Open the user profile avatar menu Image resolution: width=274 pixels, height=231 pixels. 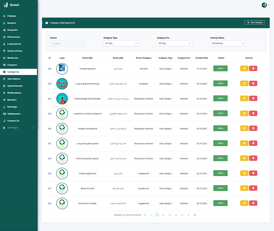[x=264, y=4]
